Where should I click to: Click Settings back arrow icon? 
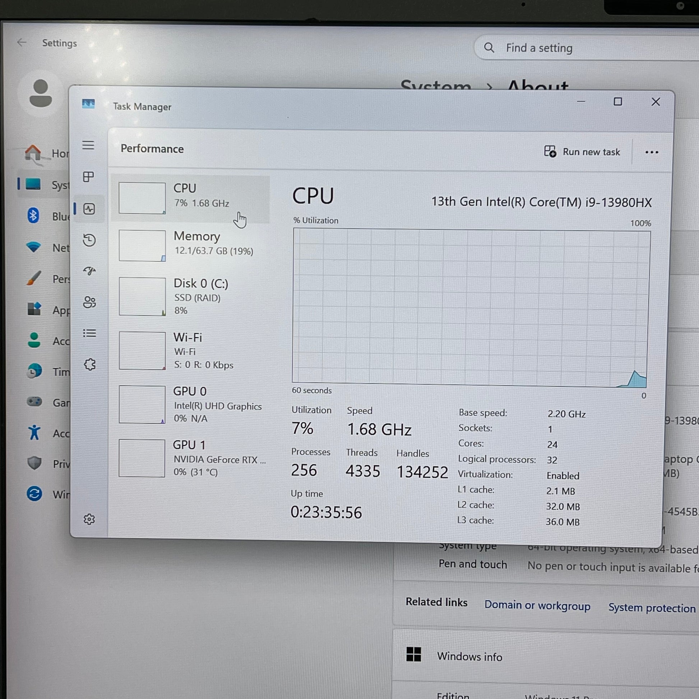coord(22,42)
